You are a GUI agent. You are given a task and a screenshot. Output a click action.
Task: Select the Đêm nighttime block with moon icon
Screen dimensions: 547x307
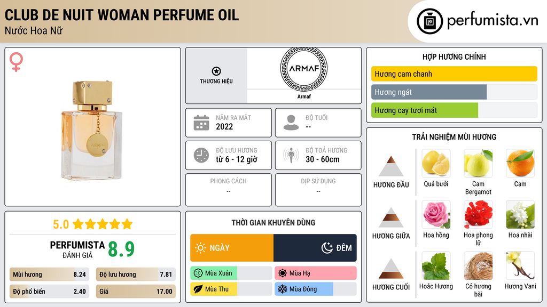coord(315,248)
